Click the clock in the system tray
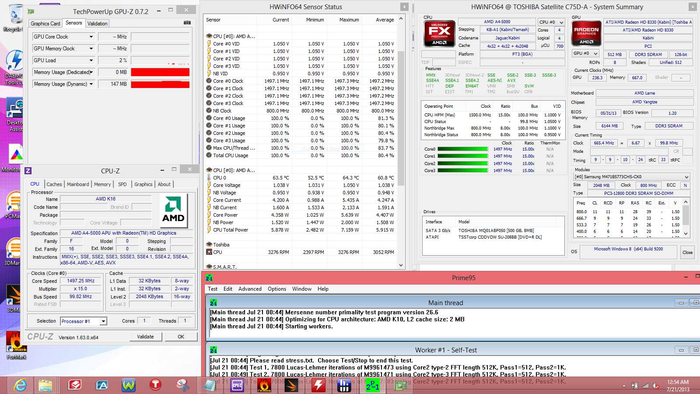700x394 pixels. coord(678,386)
